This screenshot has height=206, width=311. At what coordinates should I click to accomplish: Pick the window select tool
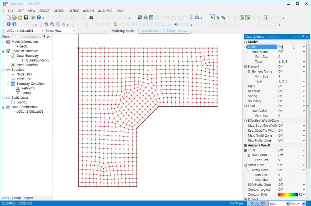click(242, 18)
